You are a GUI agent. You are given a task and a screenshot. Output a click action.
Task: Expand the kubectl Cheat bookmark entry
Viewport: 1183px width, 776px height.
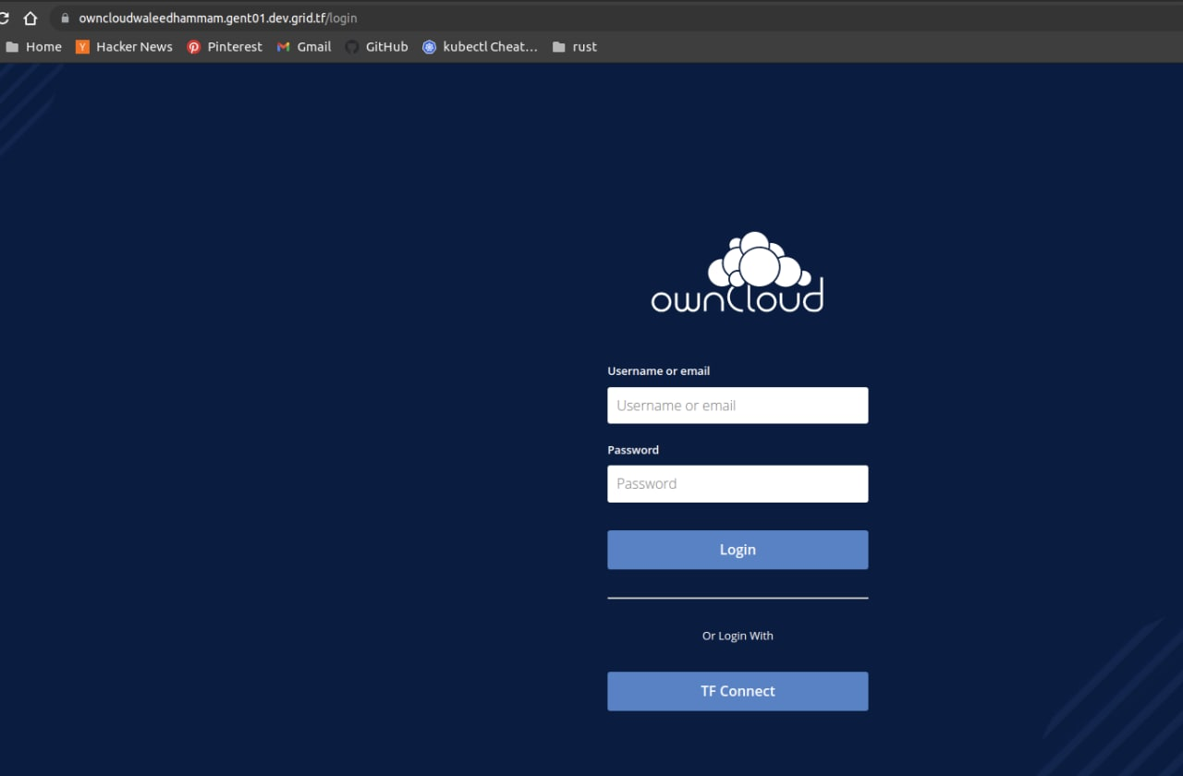[x=490, y=46]
